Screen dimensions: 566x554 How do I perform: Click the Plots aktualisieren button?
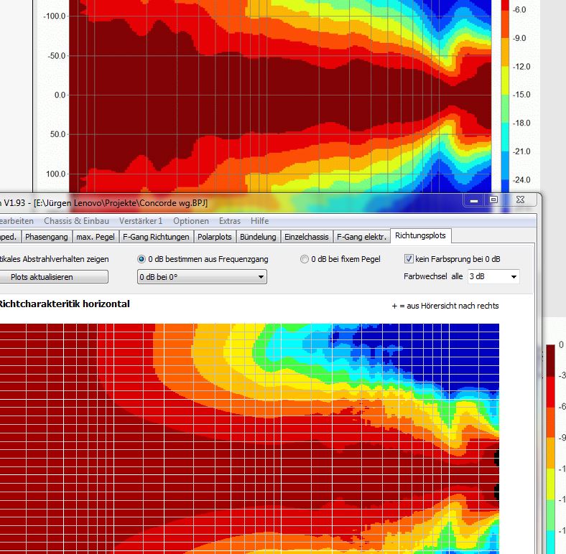pos(53,277)
